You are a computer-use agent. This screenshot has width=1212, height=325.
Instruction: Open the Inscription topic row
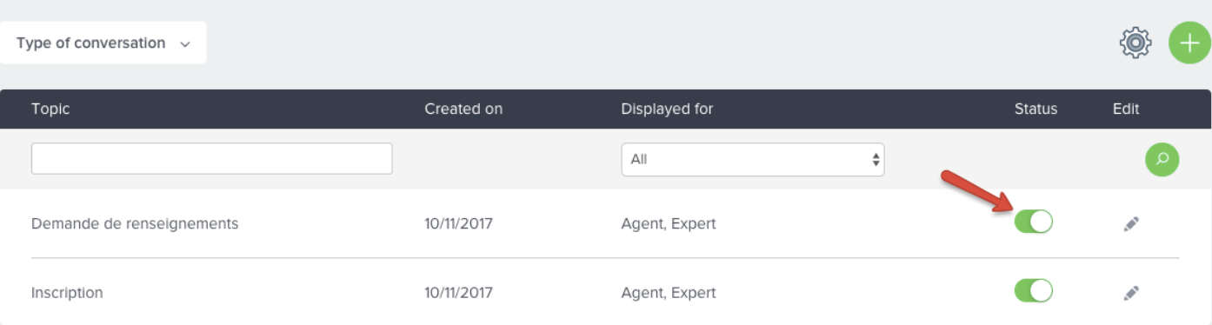tap(605, 292)
